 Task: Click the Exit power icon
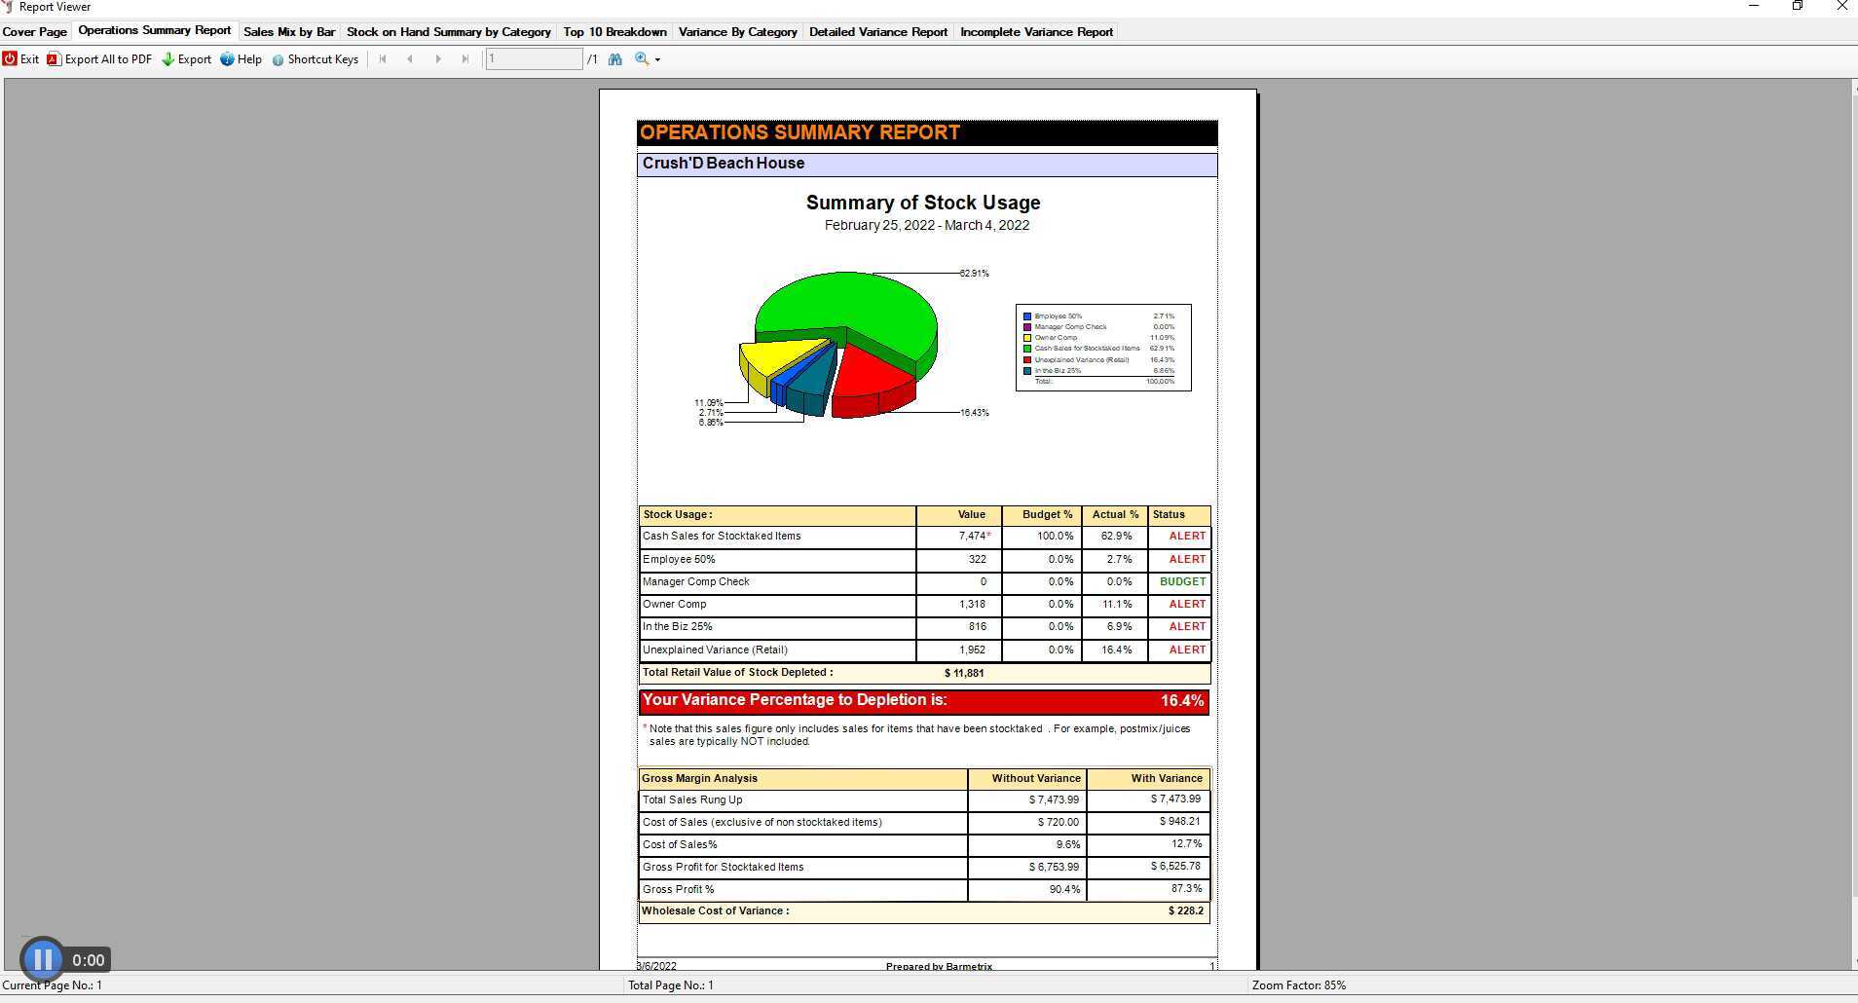pyautogui.click(x=10, y=59)
